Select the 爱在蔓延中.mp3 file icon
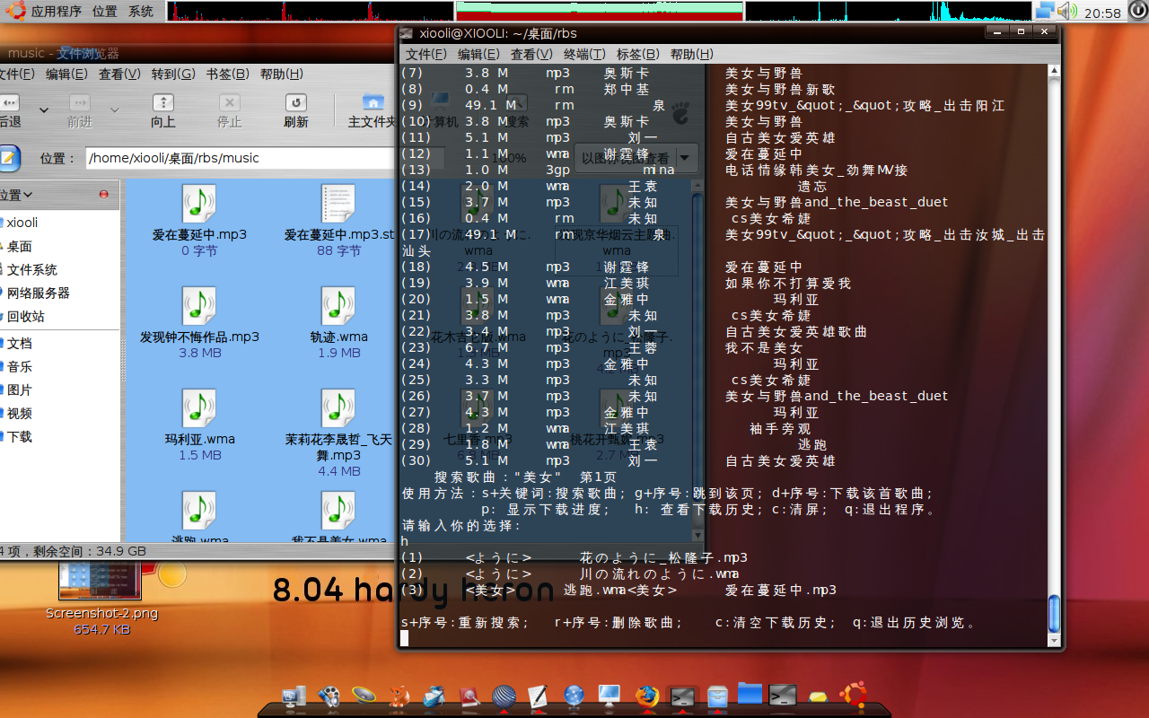The width and height of the screenshot is (1149, 718). tap(198, 203)
